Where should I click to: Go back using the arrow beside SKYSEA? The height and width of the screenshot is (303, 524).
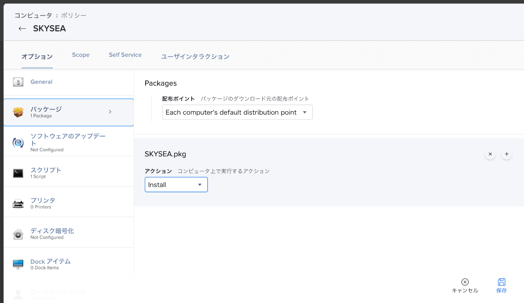22,28
